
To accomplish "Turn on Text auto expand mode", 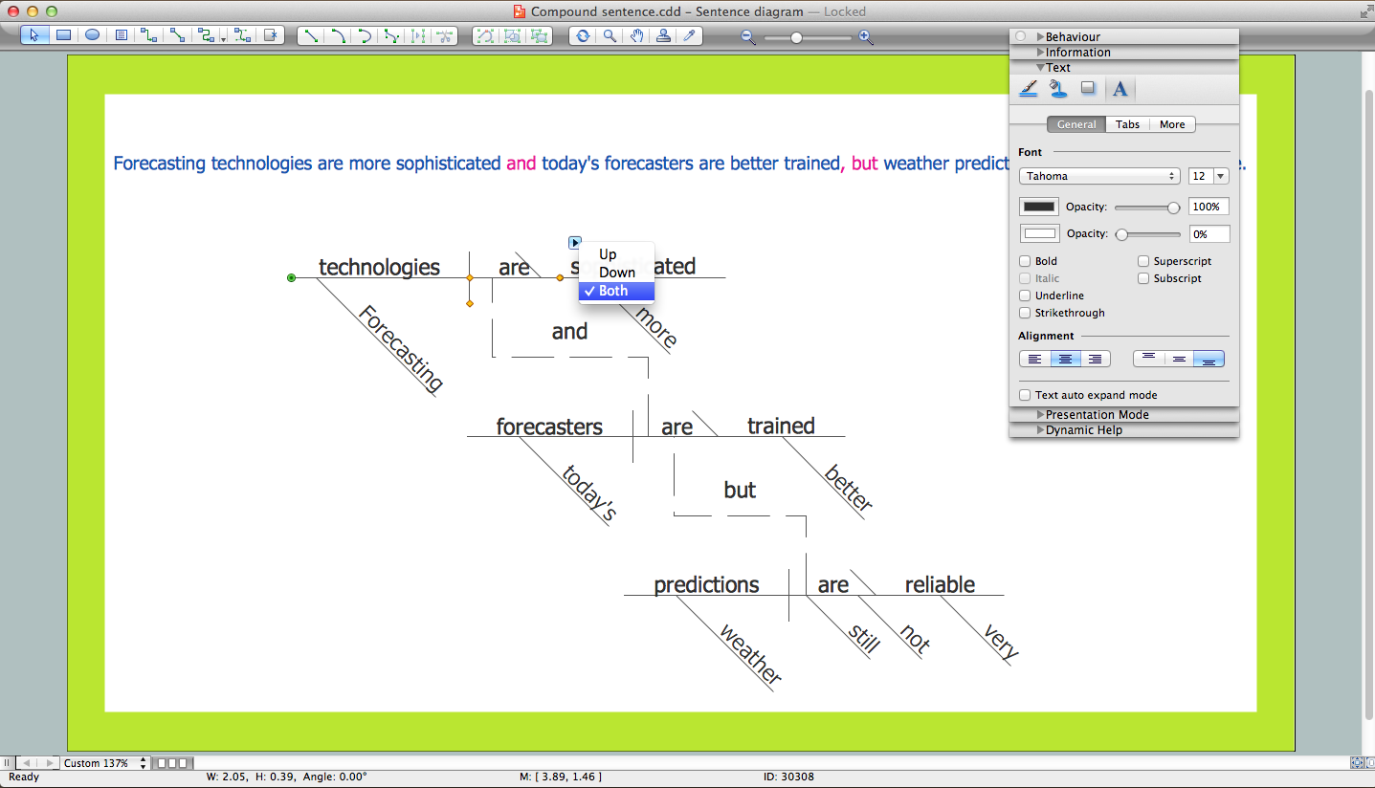I will [1025, 394].
